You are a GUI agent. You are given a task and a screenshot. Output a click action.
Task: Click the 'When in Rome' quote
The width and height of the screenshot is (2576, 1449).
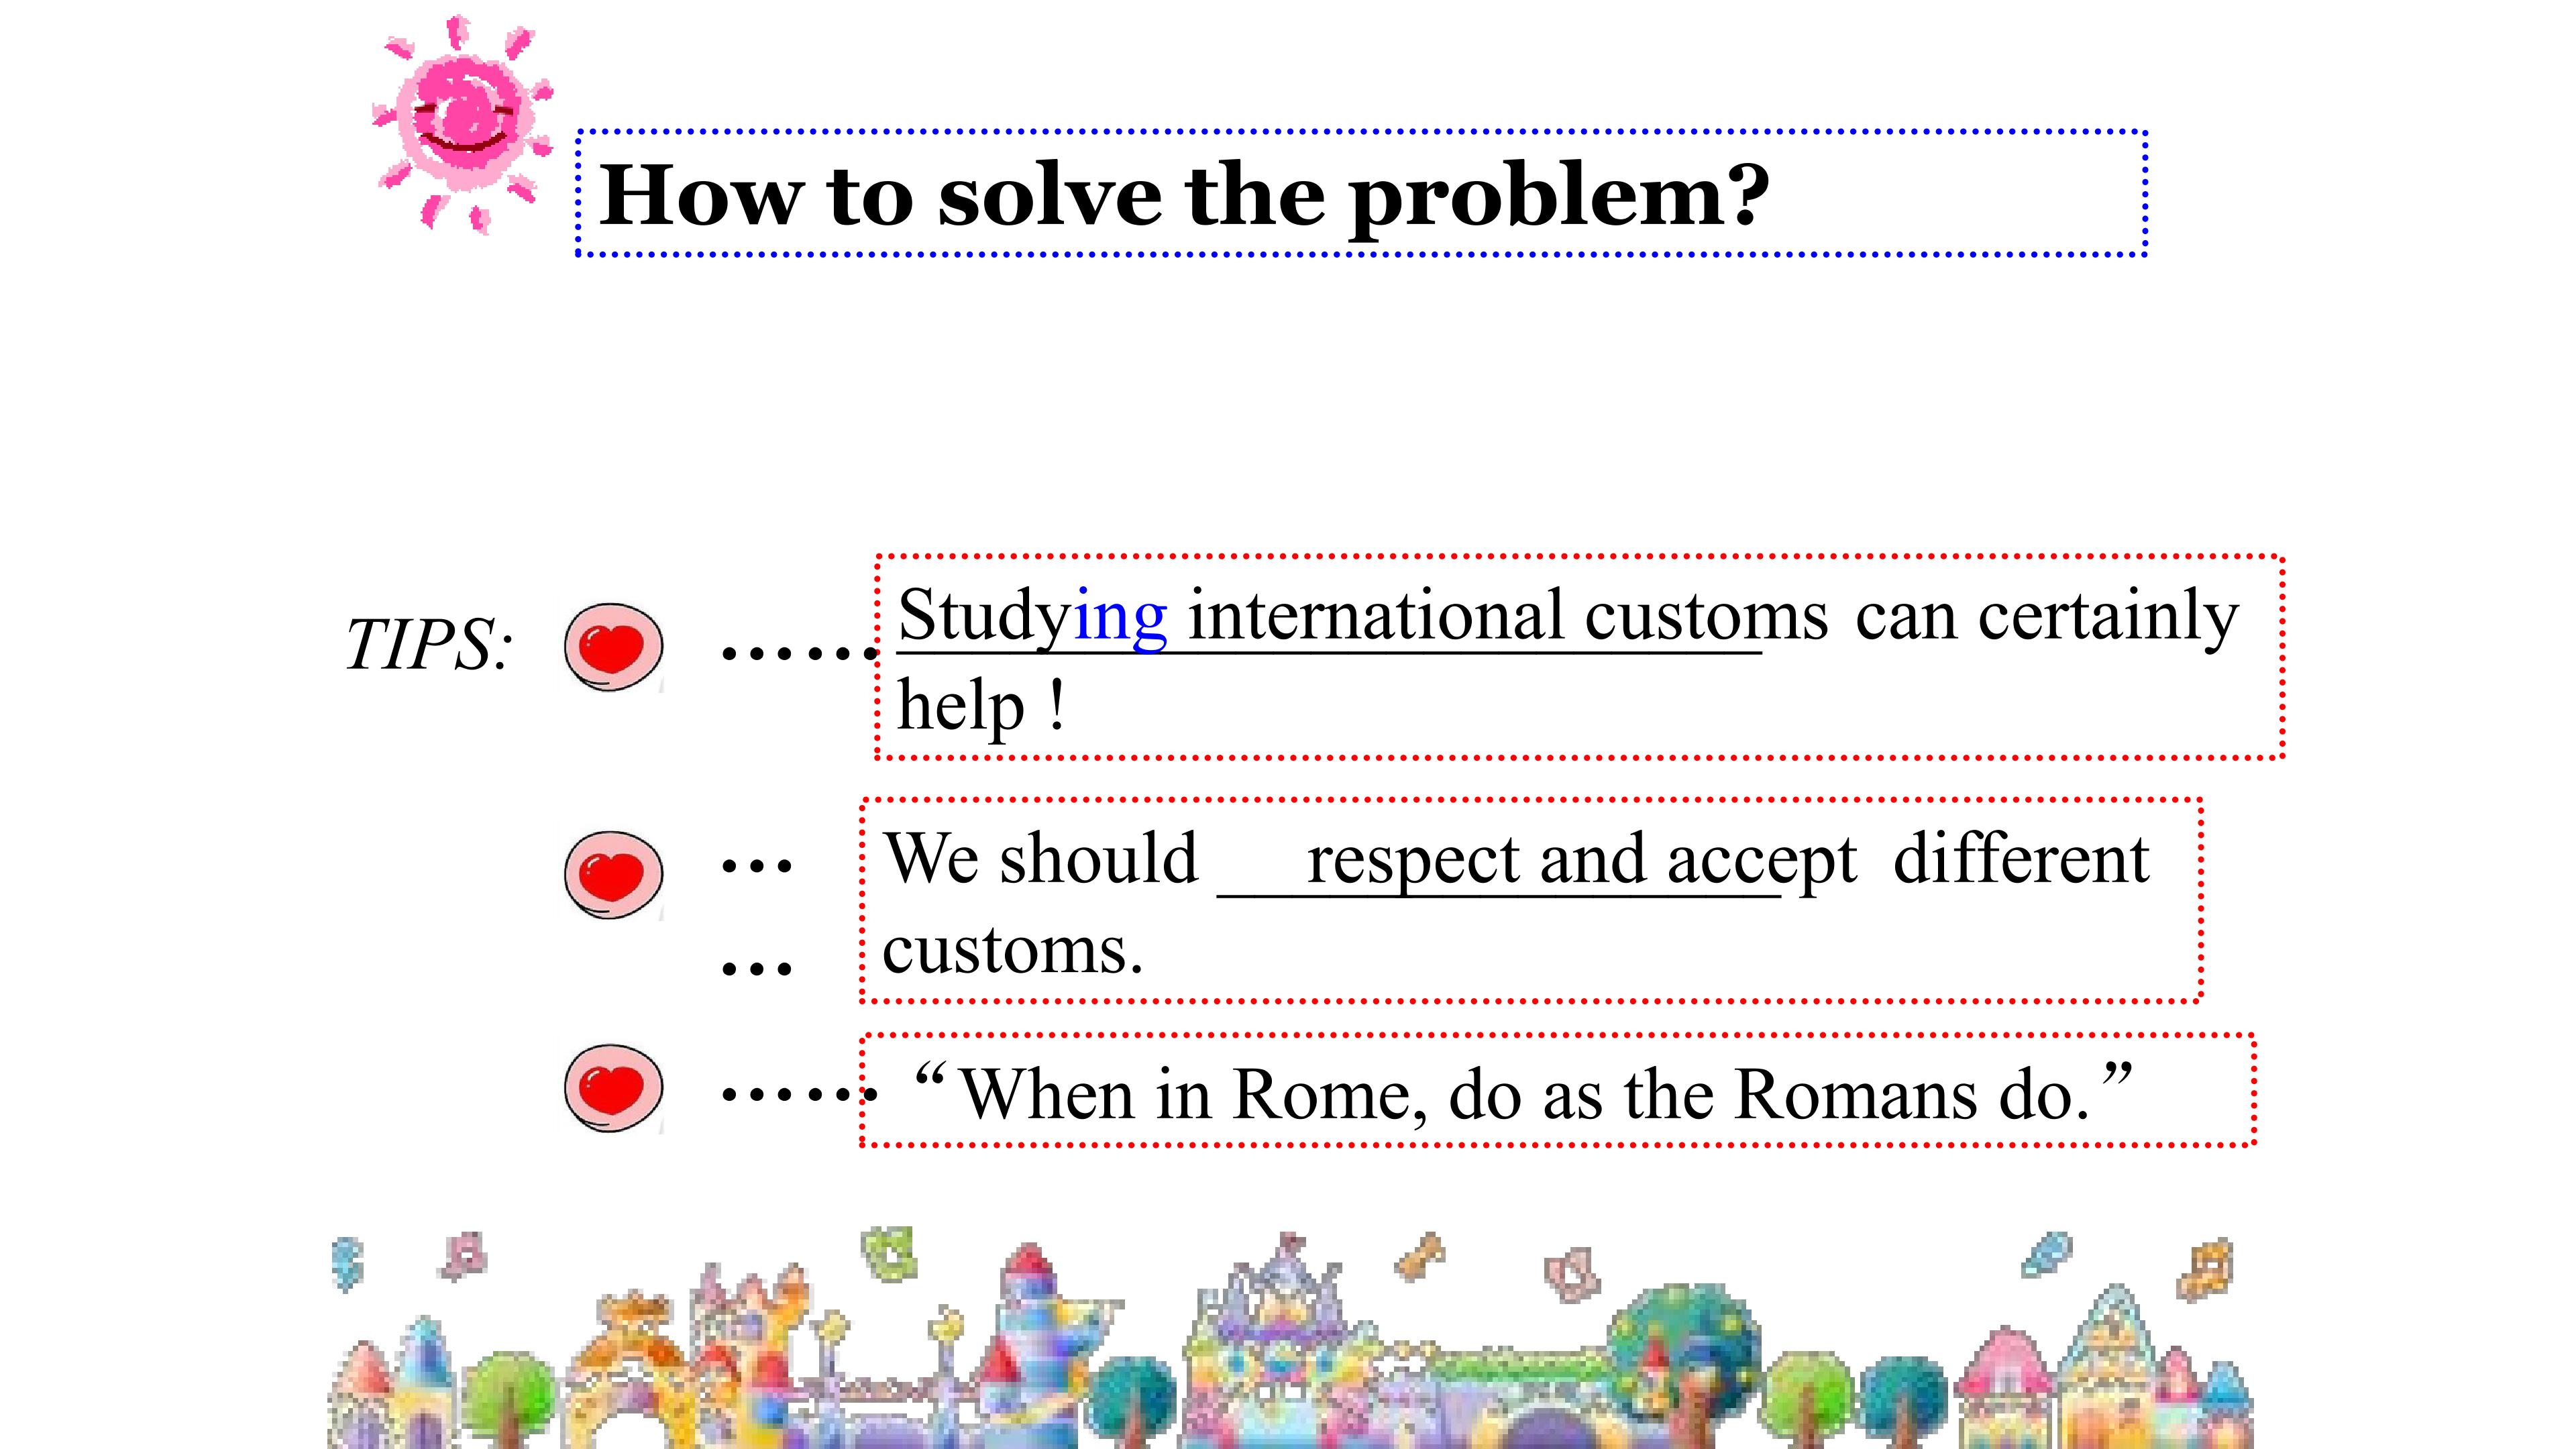(x=1524, y=1093)
